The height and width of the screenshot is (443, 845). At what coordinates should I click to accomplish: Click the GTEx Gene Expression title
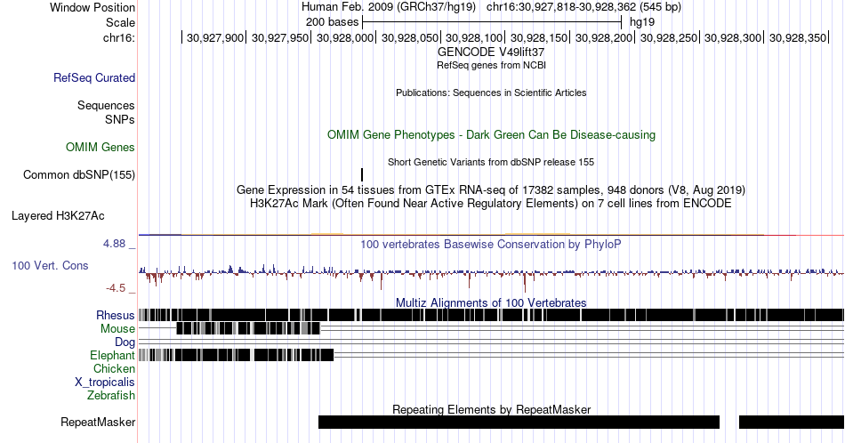coord(491,189)
